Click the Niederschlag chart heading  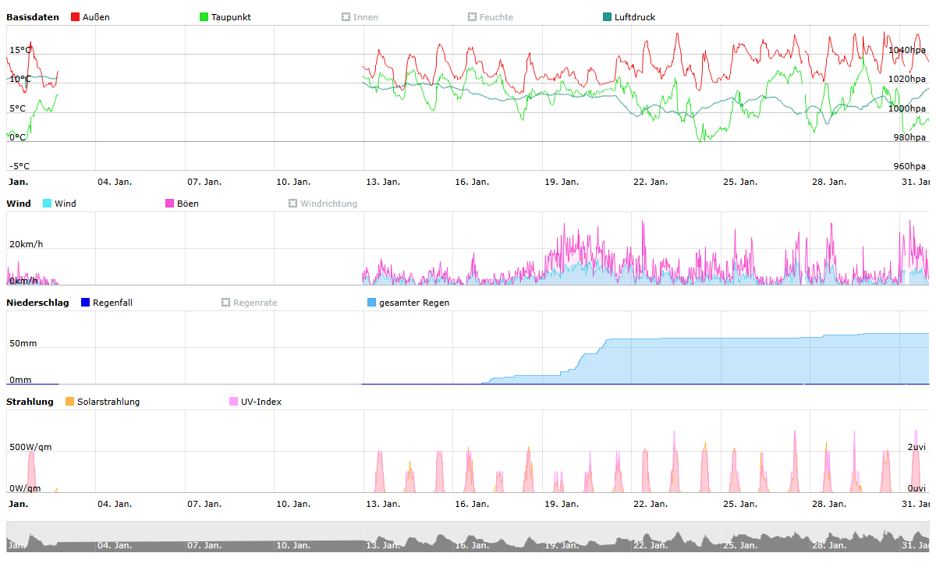(37, 303)
